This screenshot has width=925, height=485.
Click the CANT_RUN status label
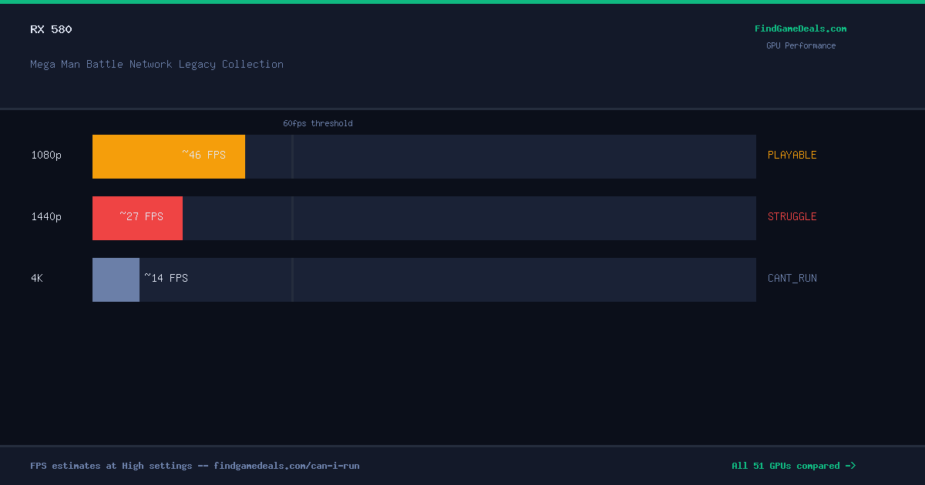point(792,278)
